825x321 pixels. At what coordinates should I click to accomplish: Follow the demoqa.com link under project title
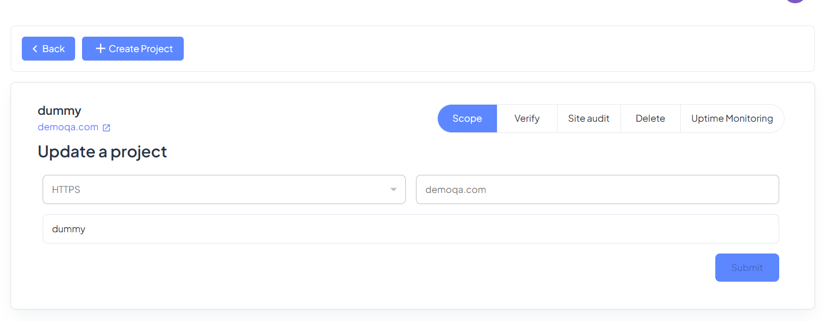[68, 127]
